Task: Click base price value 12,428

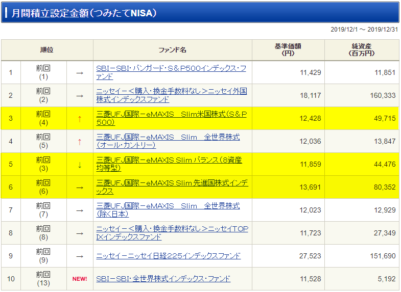Action: coord(311,119)
